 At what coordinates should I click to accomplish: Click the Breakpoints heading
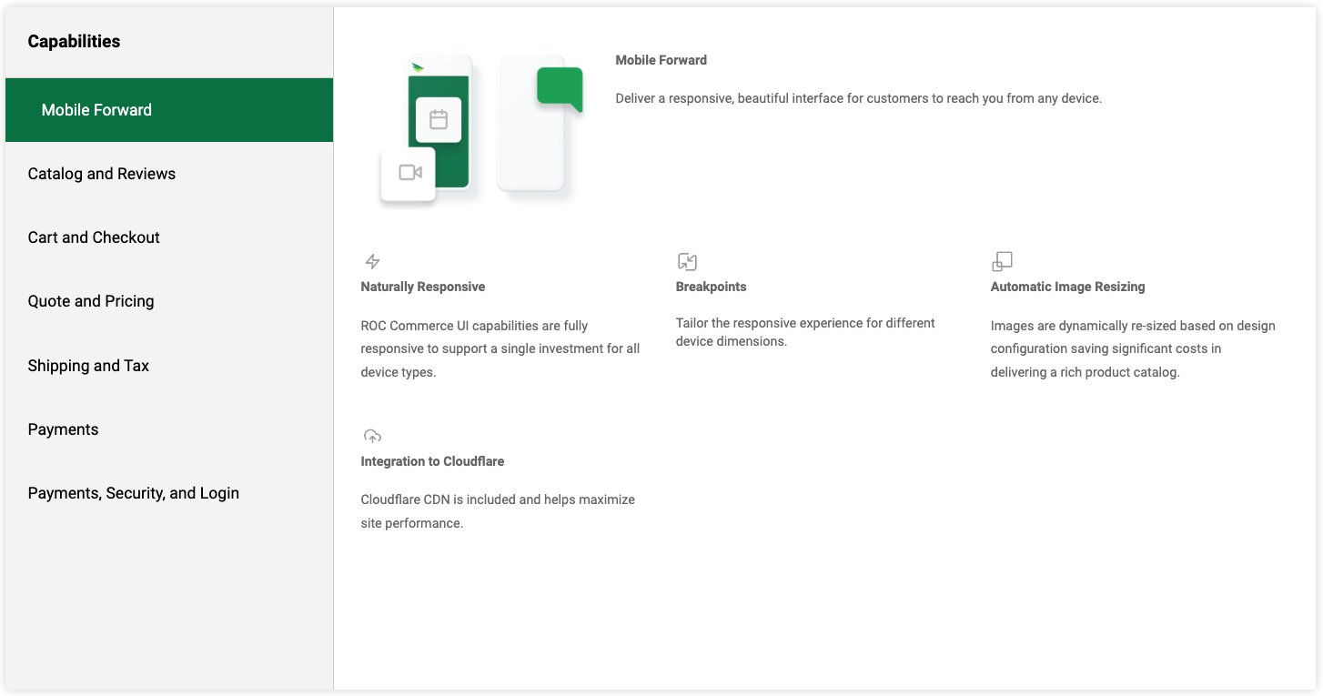click(711, 287)
